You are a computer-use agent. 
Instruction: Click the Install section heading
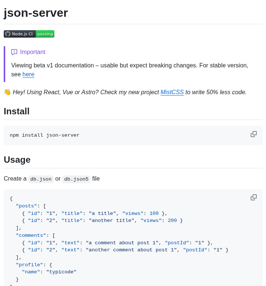click(17, 111)
